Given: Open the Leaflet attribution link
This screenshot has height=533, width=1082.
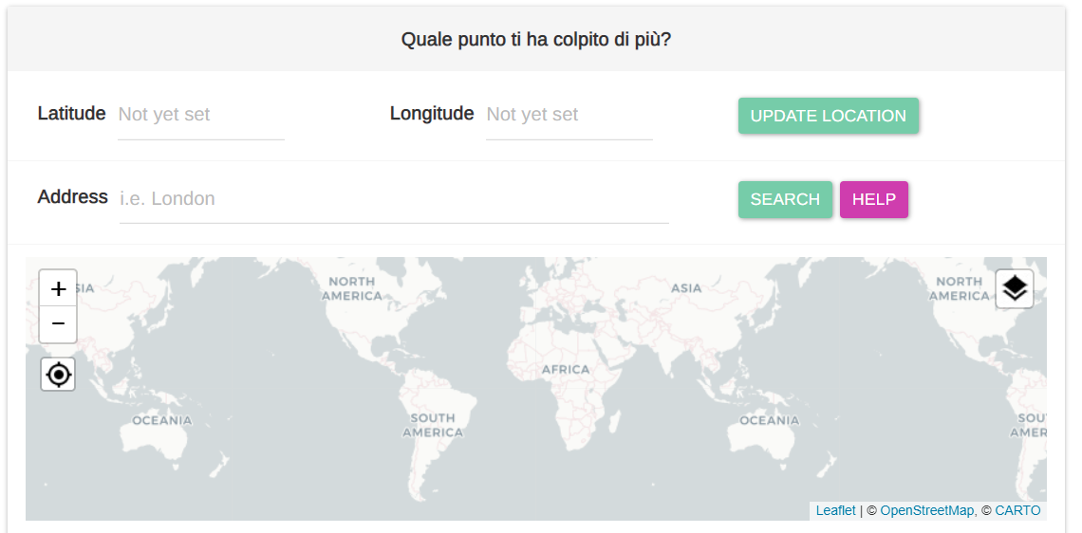Looking at the screenshot, I should tap(835, 510).
